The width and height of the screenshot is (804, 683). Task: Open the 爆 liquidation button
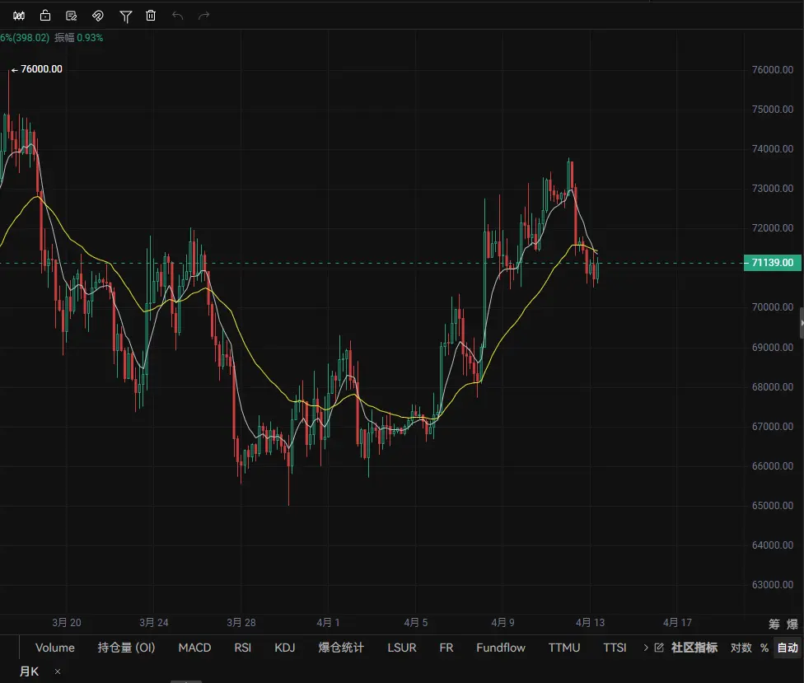pos(792,624)
